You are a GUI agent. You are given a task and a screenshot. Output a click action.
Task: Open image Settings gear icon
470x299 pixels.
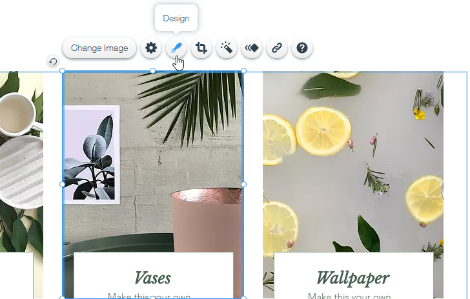[x=151, y=48]
